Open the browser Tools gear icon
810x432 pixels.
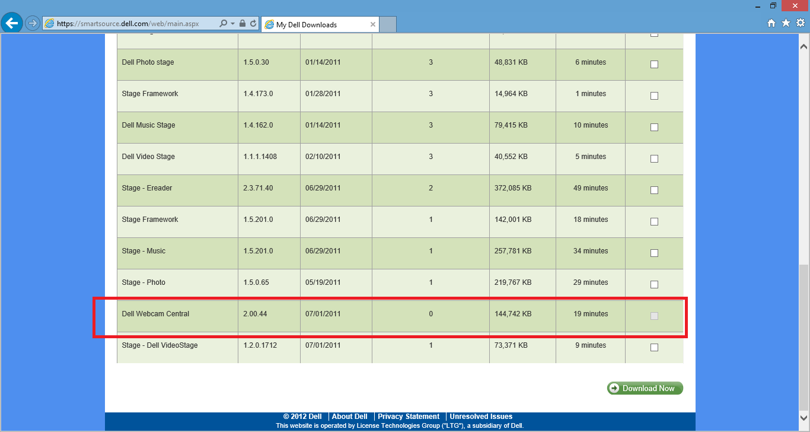tap(801, 23)
